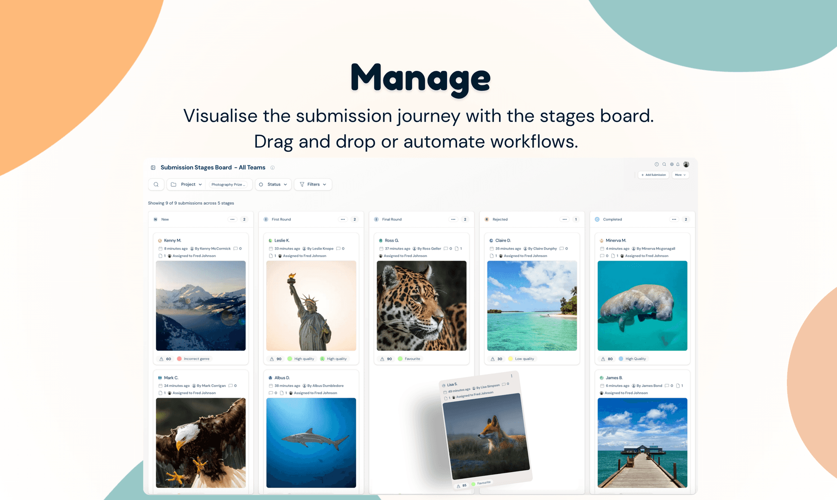Image resolution: width=837 pixels, height=500 pixels.
Task: Open the New column options menu
Action: [x=232, y=219]
